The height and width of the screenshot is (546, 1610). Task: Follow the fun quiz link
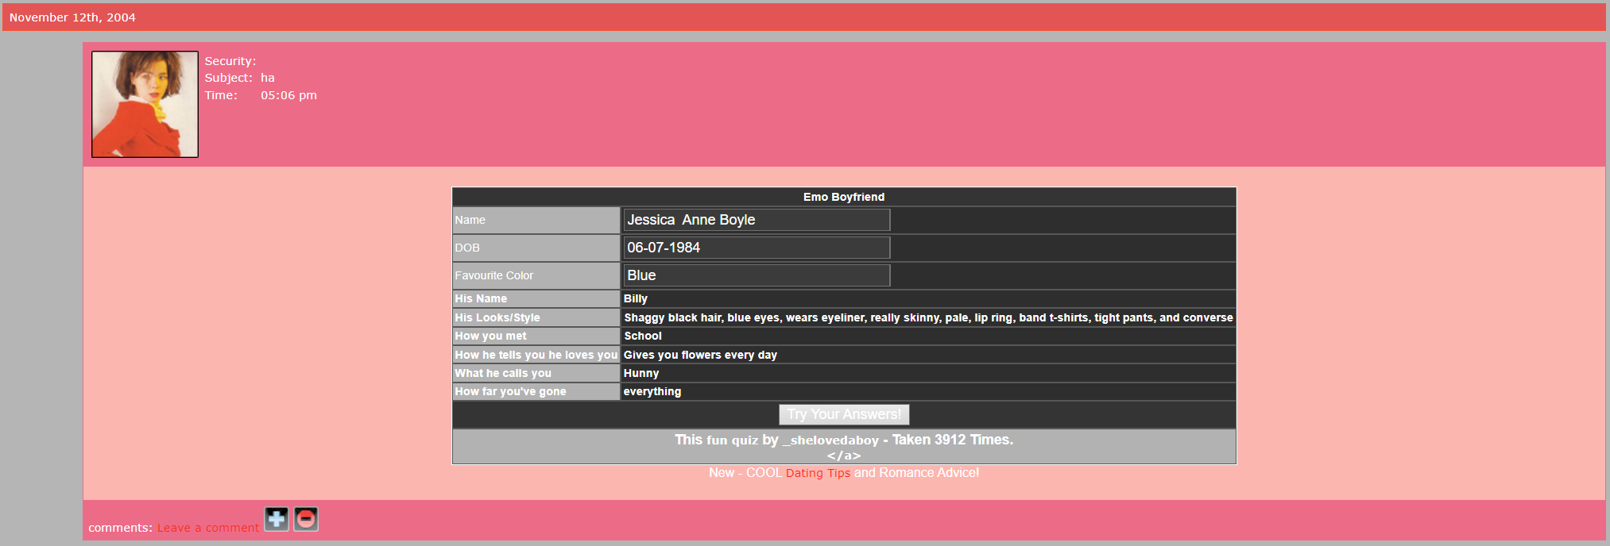(733, 440)
